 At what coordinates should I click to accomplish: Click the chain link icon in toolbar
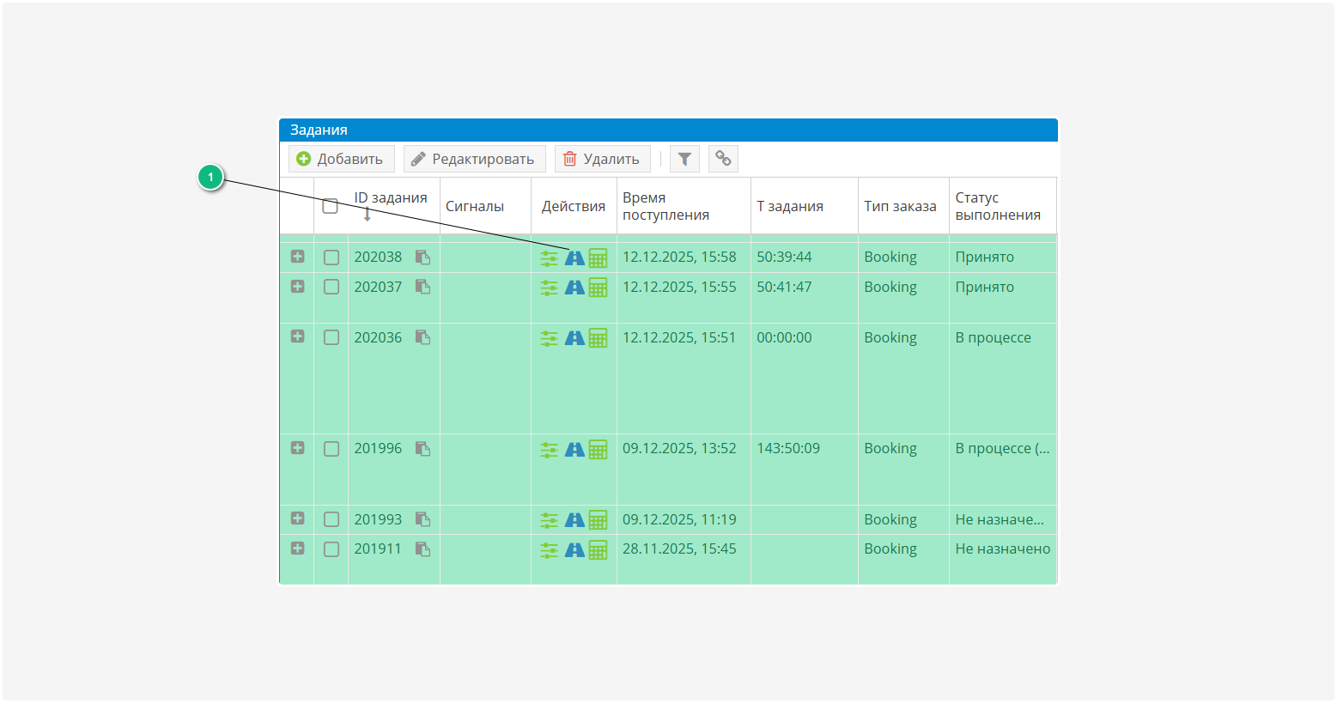click(723, 159)
